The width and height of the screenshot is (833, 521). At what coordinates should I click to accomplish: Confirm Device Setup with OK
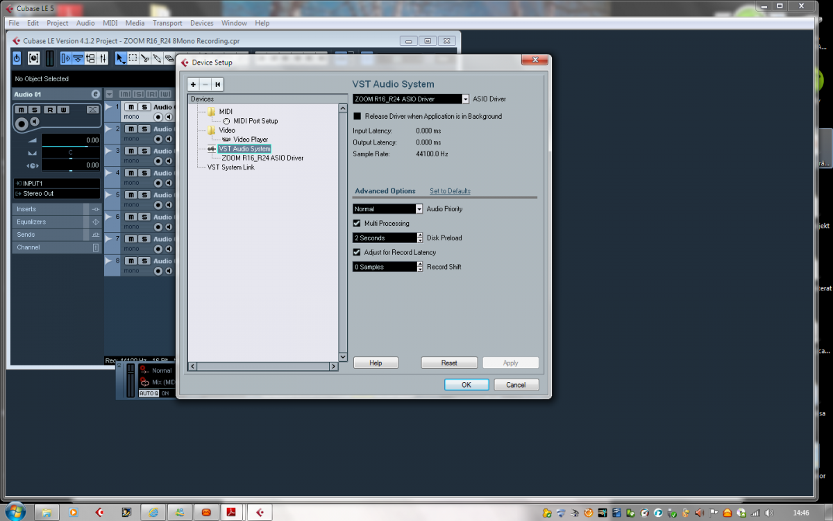[x=466, y=385]
